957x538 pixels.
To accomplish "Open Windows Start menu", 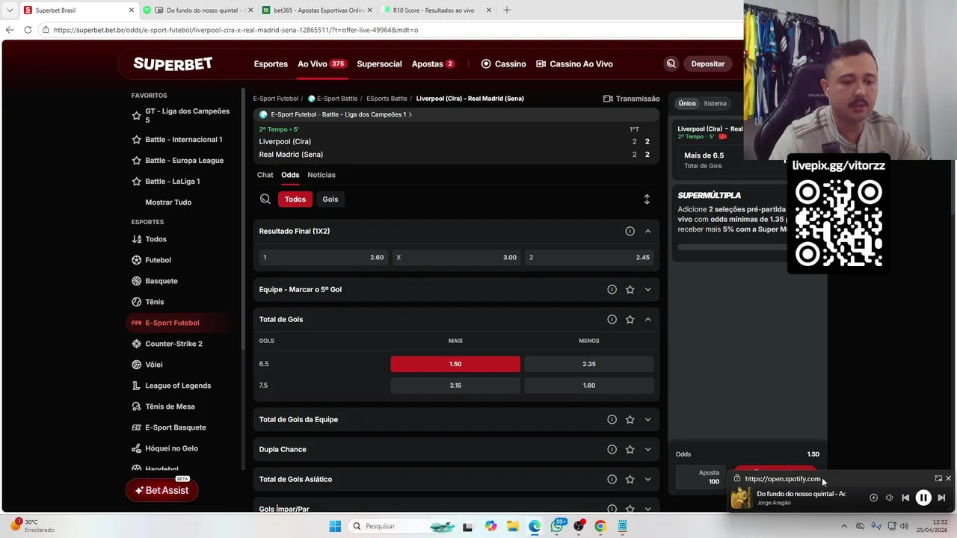I will [x=335, y=526].
